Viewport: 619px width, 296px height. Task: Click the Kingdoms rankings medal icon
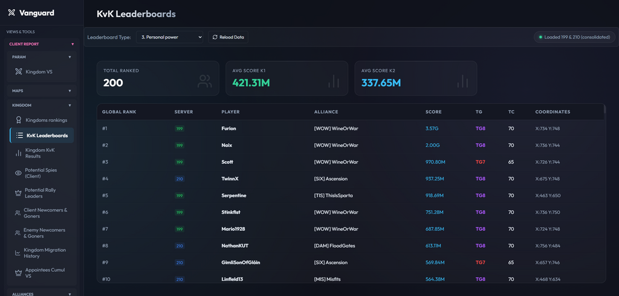[18, 120]
